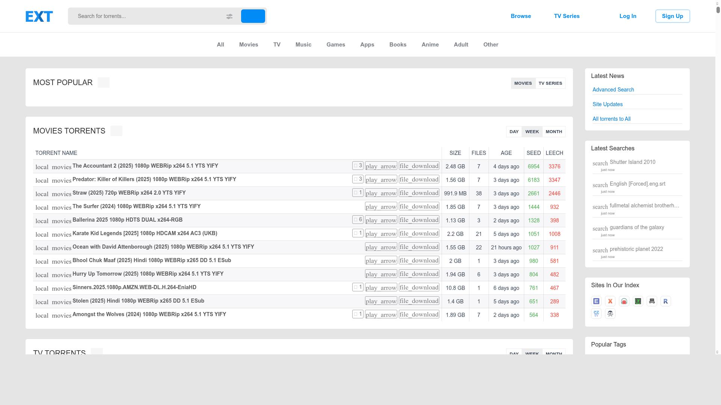Click the blue R site icon
Viewport: 721px width, 405px height.
[x=666, y=301]
